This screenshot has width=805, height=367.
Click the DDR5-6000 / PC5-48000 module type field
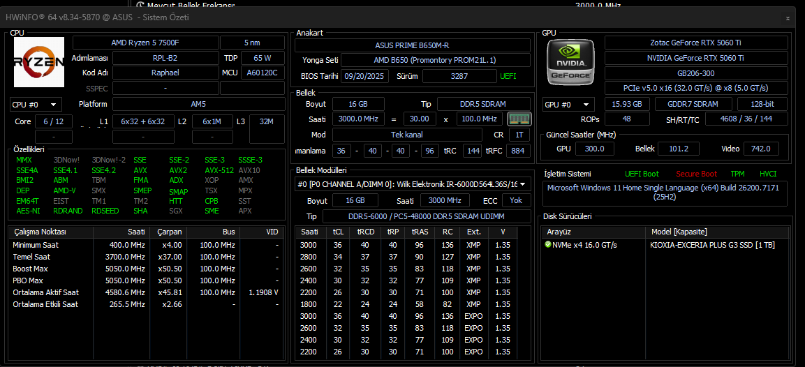pos(427,216)
